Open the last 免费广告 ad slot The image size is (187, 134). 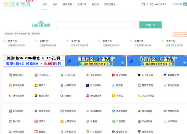pos(172,43)
